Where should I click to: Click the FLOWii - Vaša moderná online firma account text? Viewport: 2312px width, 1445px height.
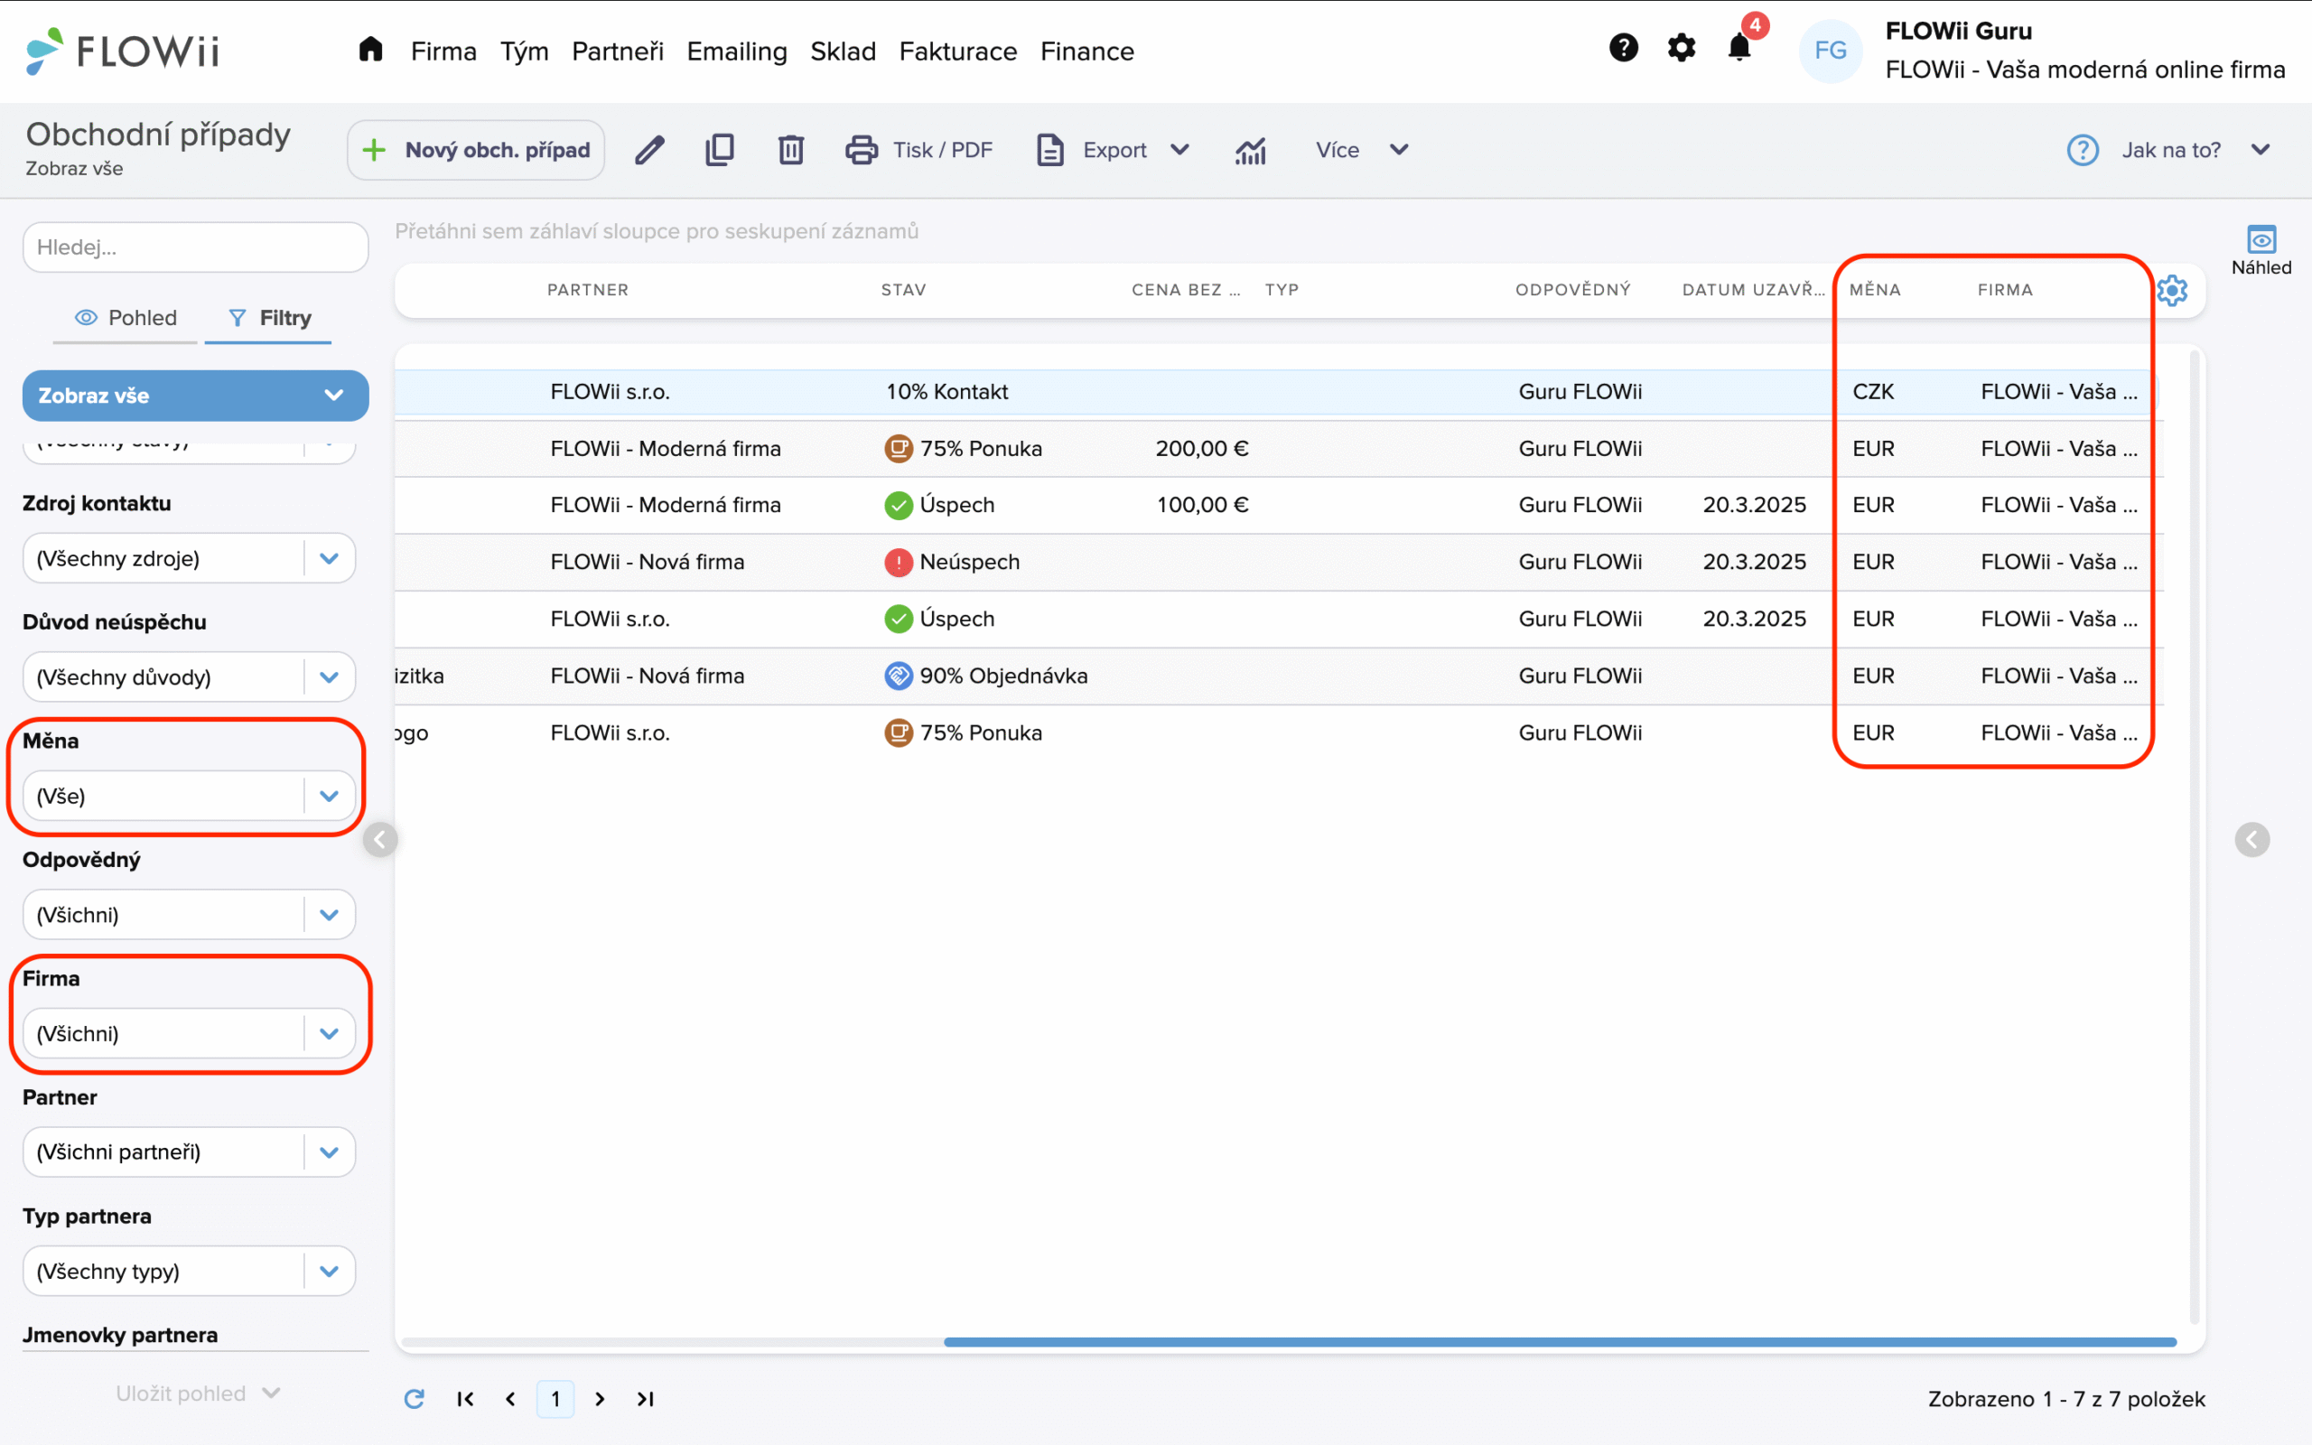click(2084, 70)
